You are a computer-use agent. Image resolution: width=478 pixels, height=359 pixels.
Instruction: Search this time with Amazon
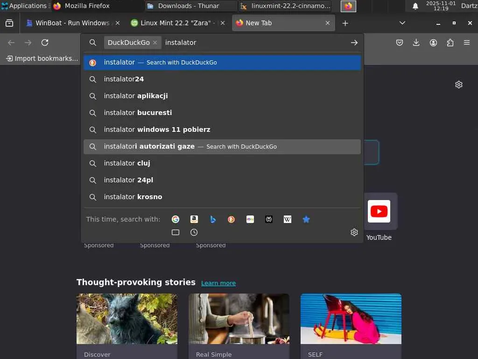click(194, 219)
